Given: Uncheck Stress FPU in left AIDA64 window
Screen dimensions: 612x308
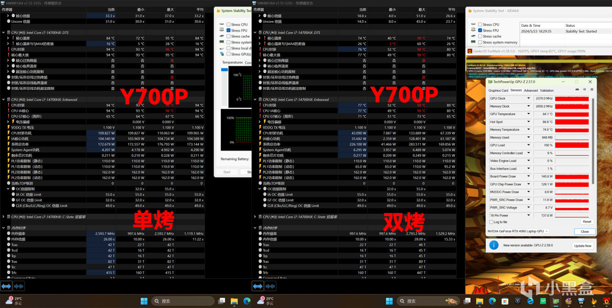Looking at the screenshot, I should [229, 30].
